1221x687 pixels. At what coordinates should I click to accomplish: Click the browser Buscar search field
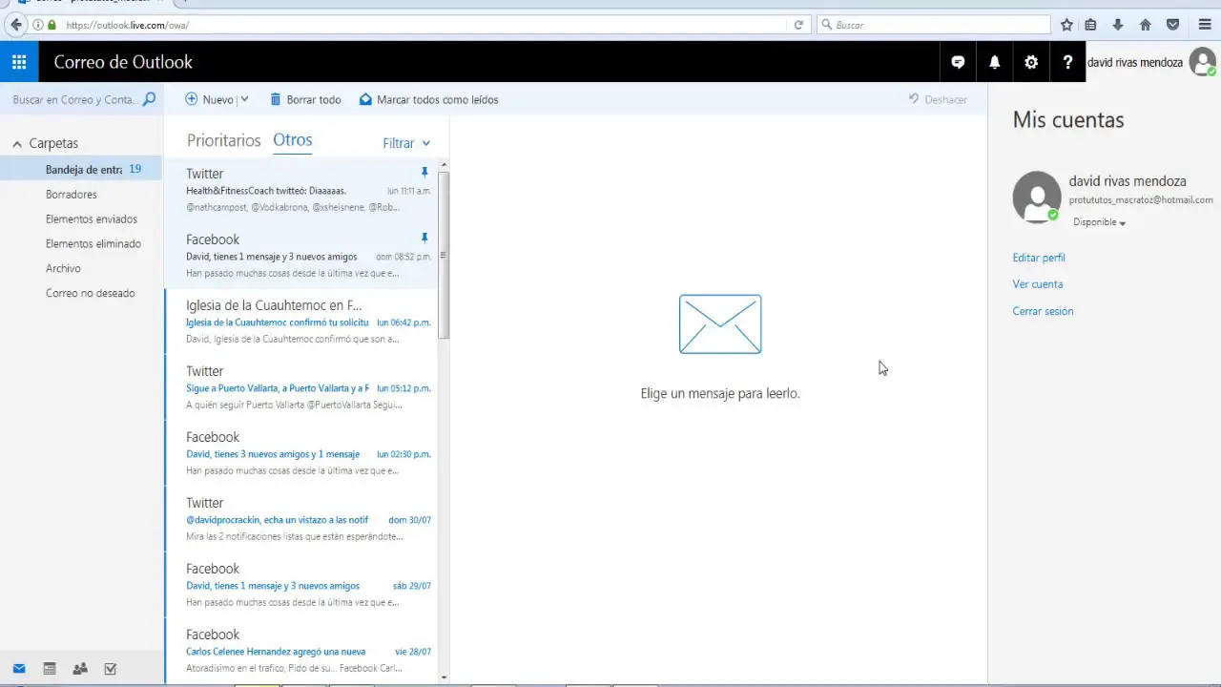coord(935,25)
